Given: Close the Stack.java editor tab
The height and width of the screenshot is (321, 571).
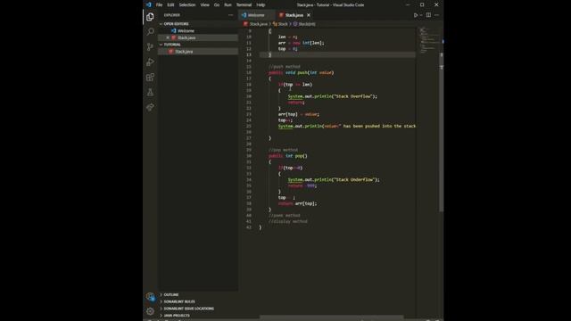Looking at the screenshot, I should pos(309,15).
